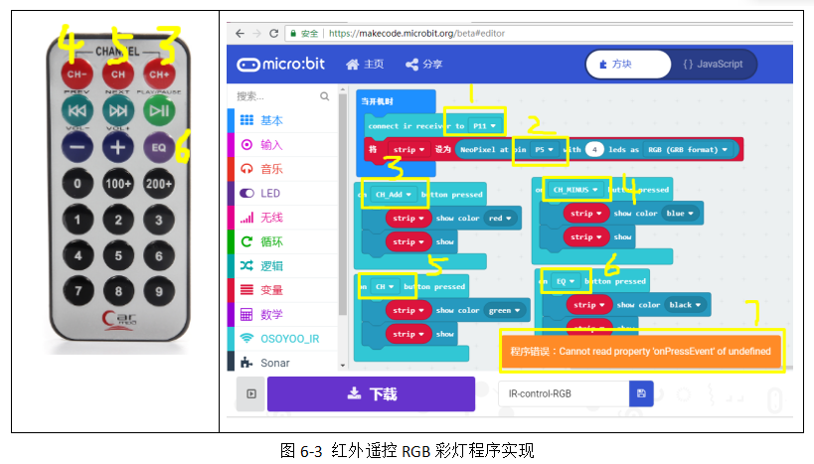
Task: Open the 逻辑 logic category
Action: point(283,266)
